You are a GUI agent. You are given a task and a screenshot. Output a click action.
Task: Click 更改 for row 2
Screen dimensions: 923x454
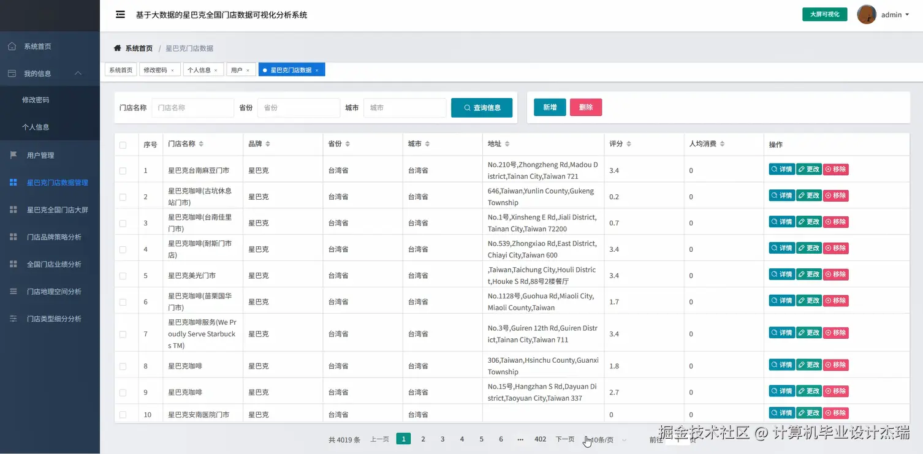[x=809, y=195]
